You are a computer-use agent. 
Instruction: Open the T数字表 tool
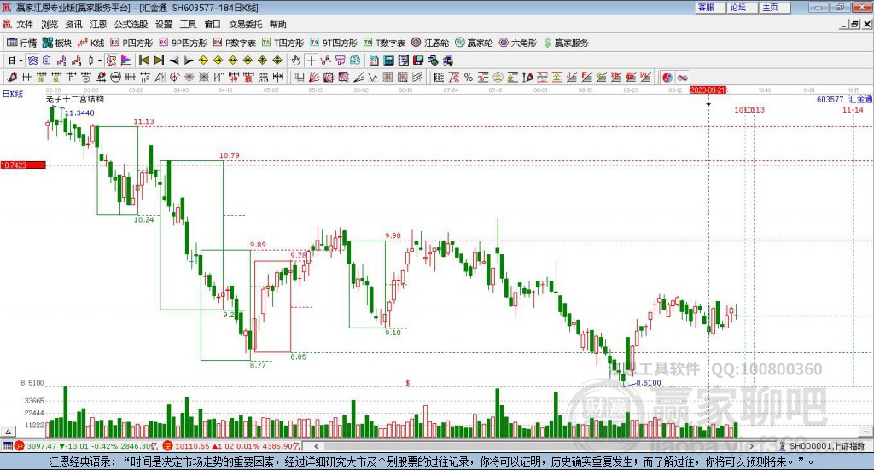point(384,43)
